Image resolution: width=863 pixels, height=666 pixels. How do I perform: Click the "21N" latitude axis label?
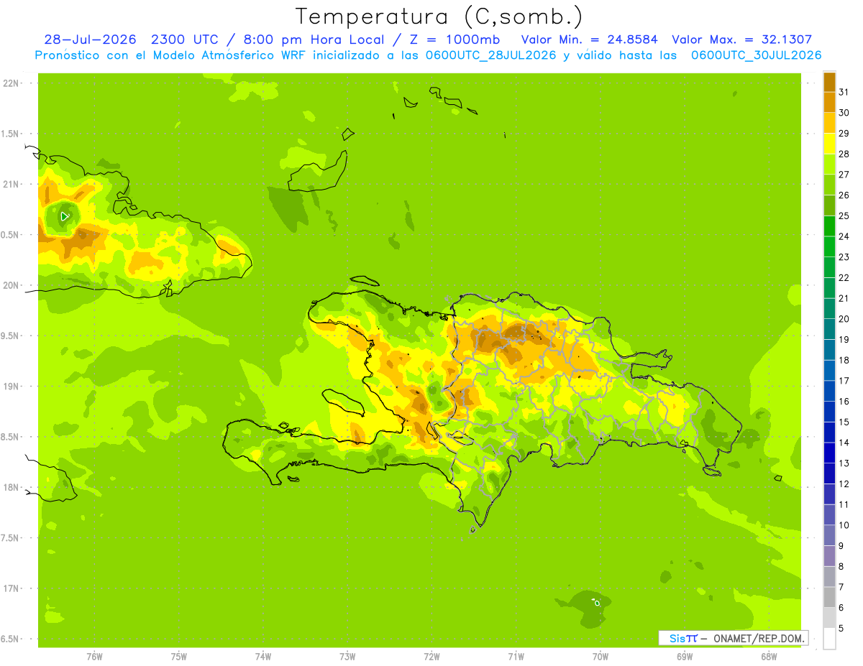point(11,185)
